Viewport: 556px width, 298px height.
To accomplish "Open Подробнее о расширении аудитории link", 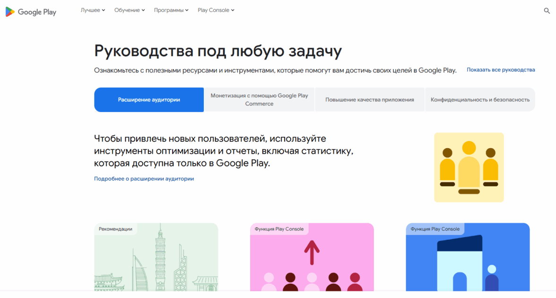I will point(144,179).
